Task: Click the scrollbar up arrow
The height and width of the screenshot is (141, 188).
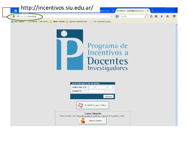Action: pos(176,25)
